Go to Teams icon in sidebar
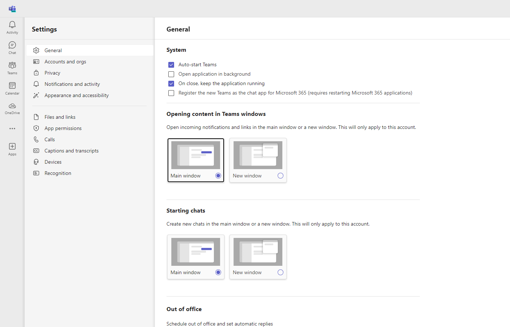510x327 pixels. click(x=12, y=65)
